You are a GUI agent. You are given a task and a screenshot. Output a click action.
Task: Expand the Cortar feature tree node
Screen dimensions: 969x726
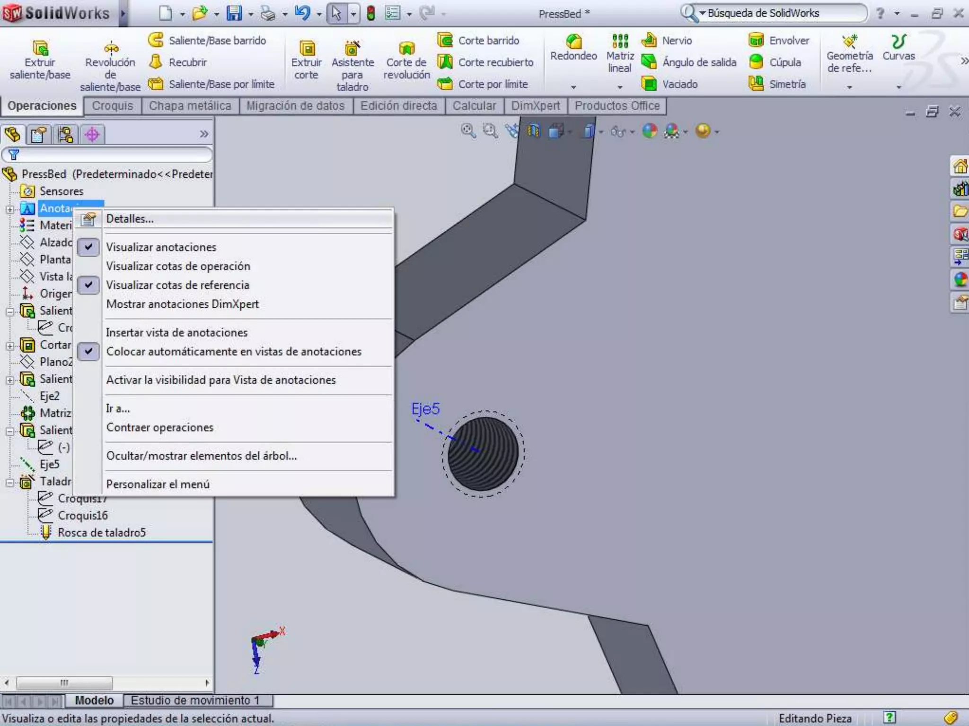tap(10, 346)
